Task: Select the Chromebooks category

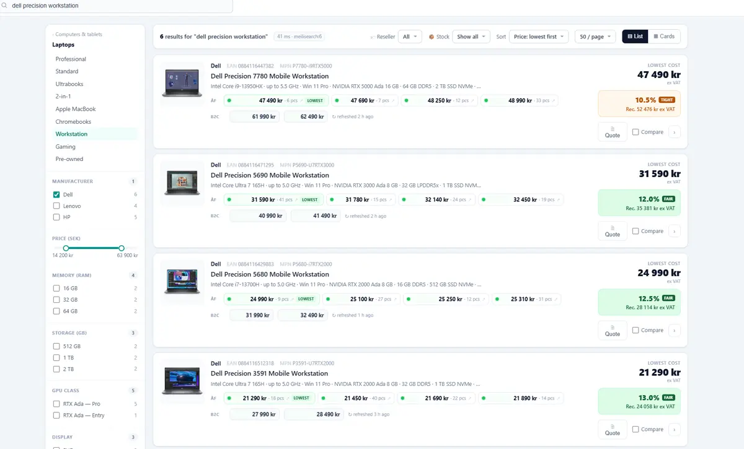Action: pyautogui.click(x=73, y=122)
